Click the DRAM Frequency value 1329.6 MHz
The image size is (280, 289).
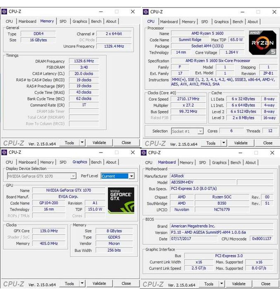[x=84, y=61]
